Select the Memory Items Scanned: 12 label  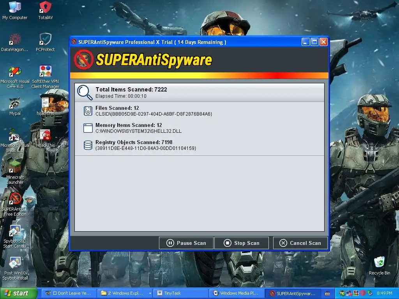pyautogui.click(x=129, y=125)
